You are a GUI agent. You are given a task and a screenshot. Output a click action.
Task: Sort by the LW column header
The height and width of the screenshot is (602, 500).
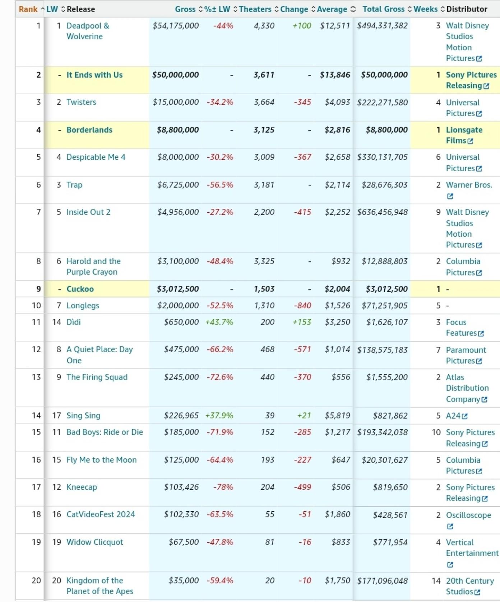pyautogui.click(x=56, y=9)
